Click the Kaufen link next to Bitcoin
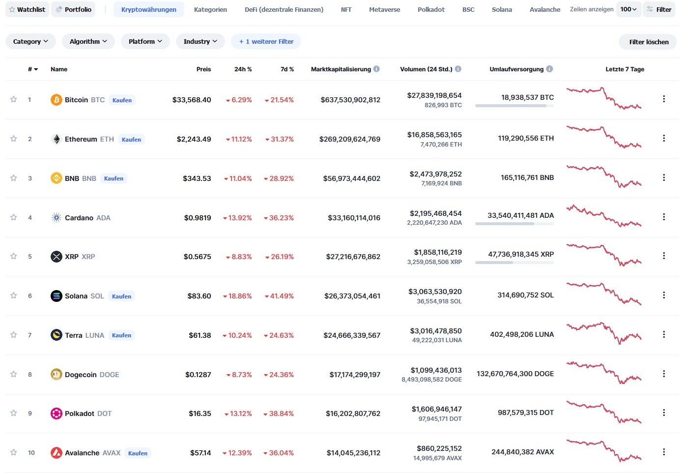Screen dimensions: 691x473 [x=122, y=100]
